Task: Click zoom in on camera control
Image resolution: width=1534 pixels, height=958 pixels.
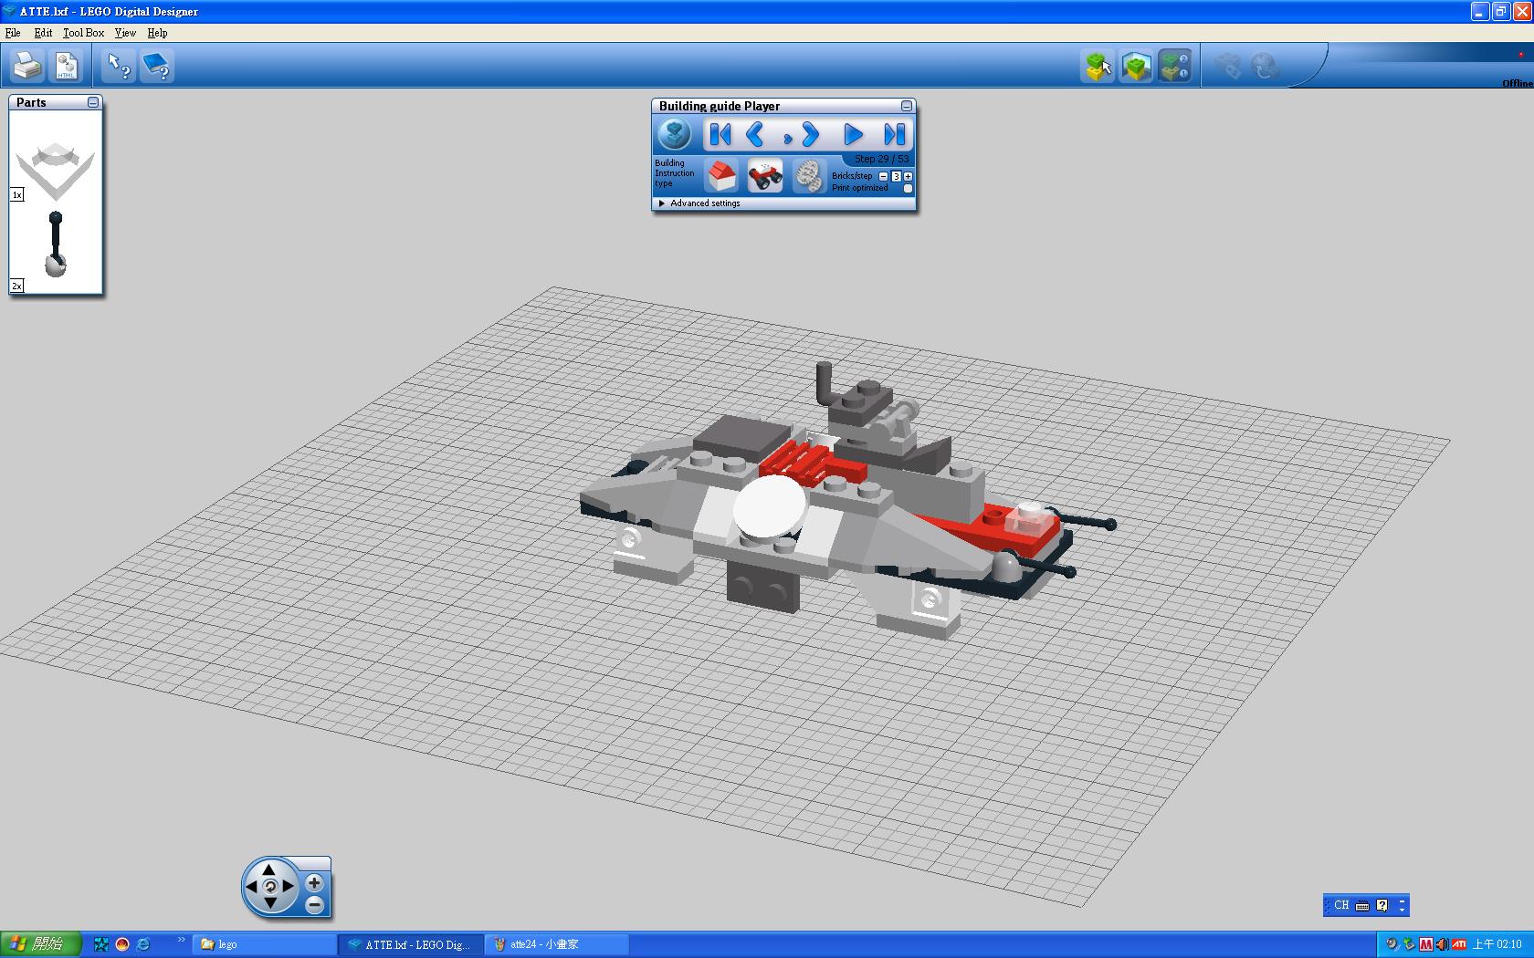Action: point(314,882)
